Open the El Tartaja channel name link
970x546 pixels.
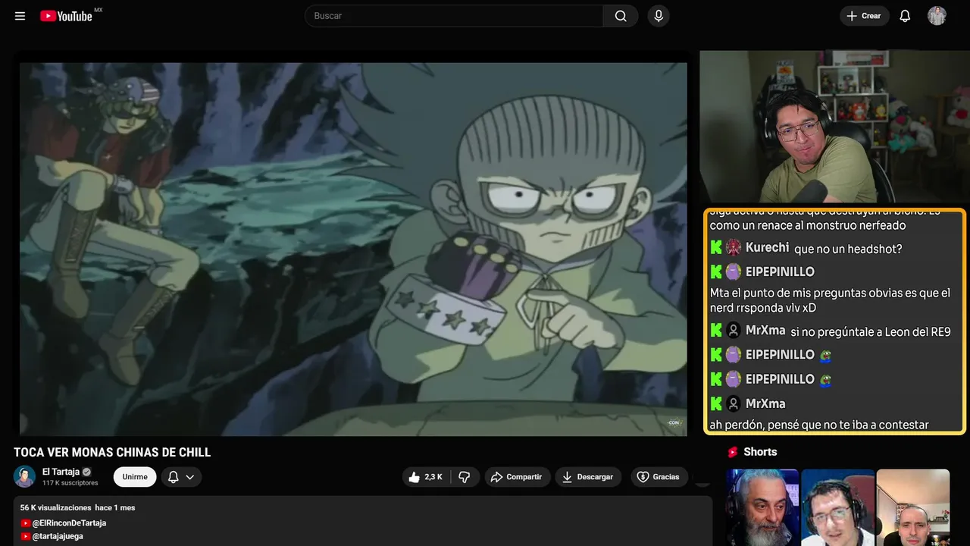pos(61,472)
